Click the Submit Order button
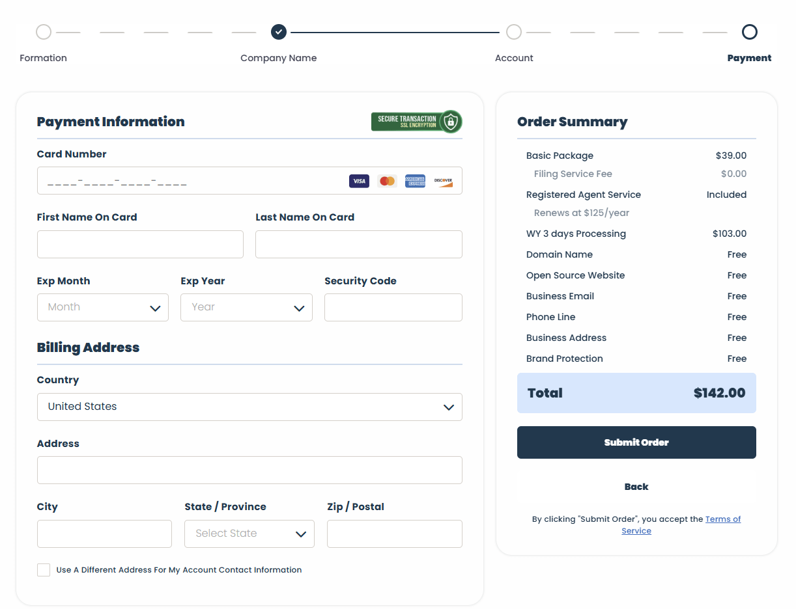The height and width of the screenshot is (609, 796). pyautogui.click(x=636, y=442)
